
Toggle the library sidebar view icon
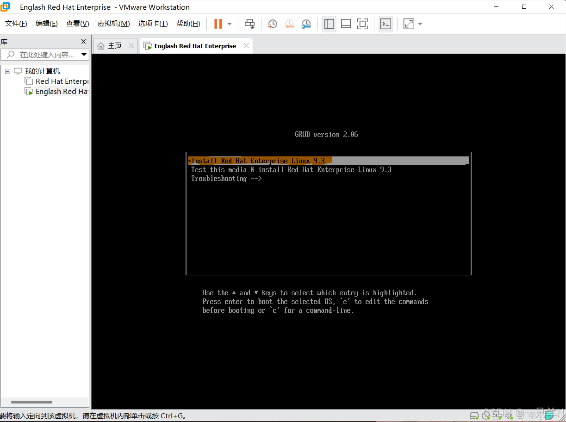pos(330,24)
